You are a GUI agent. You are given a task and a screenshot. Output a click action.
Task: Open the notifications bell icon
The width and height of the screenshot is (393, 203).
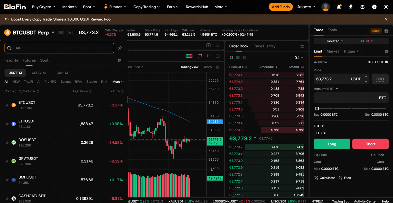coord(339,7)
